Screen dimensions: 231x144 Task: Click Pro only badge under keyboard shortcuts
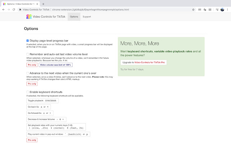pyautogui.click(x=32, y=140)
